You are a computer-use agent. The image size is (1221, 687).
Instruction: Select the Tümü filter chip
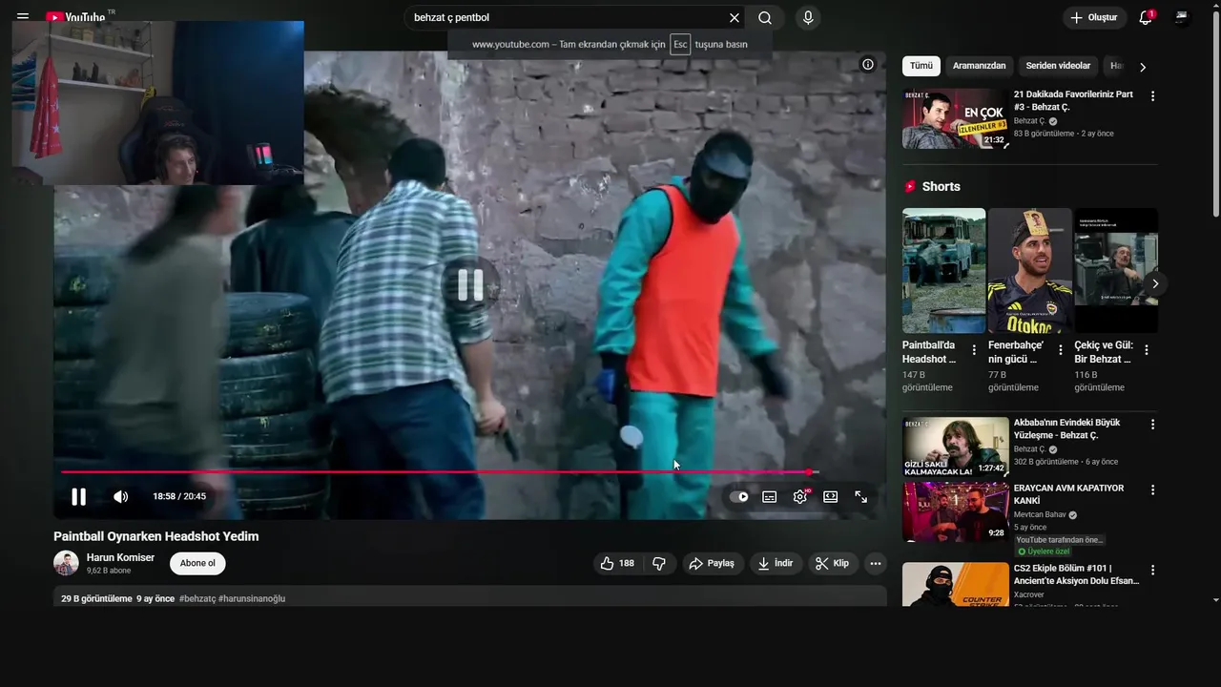(x=921, y=66)
